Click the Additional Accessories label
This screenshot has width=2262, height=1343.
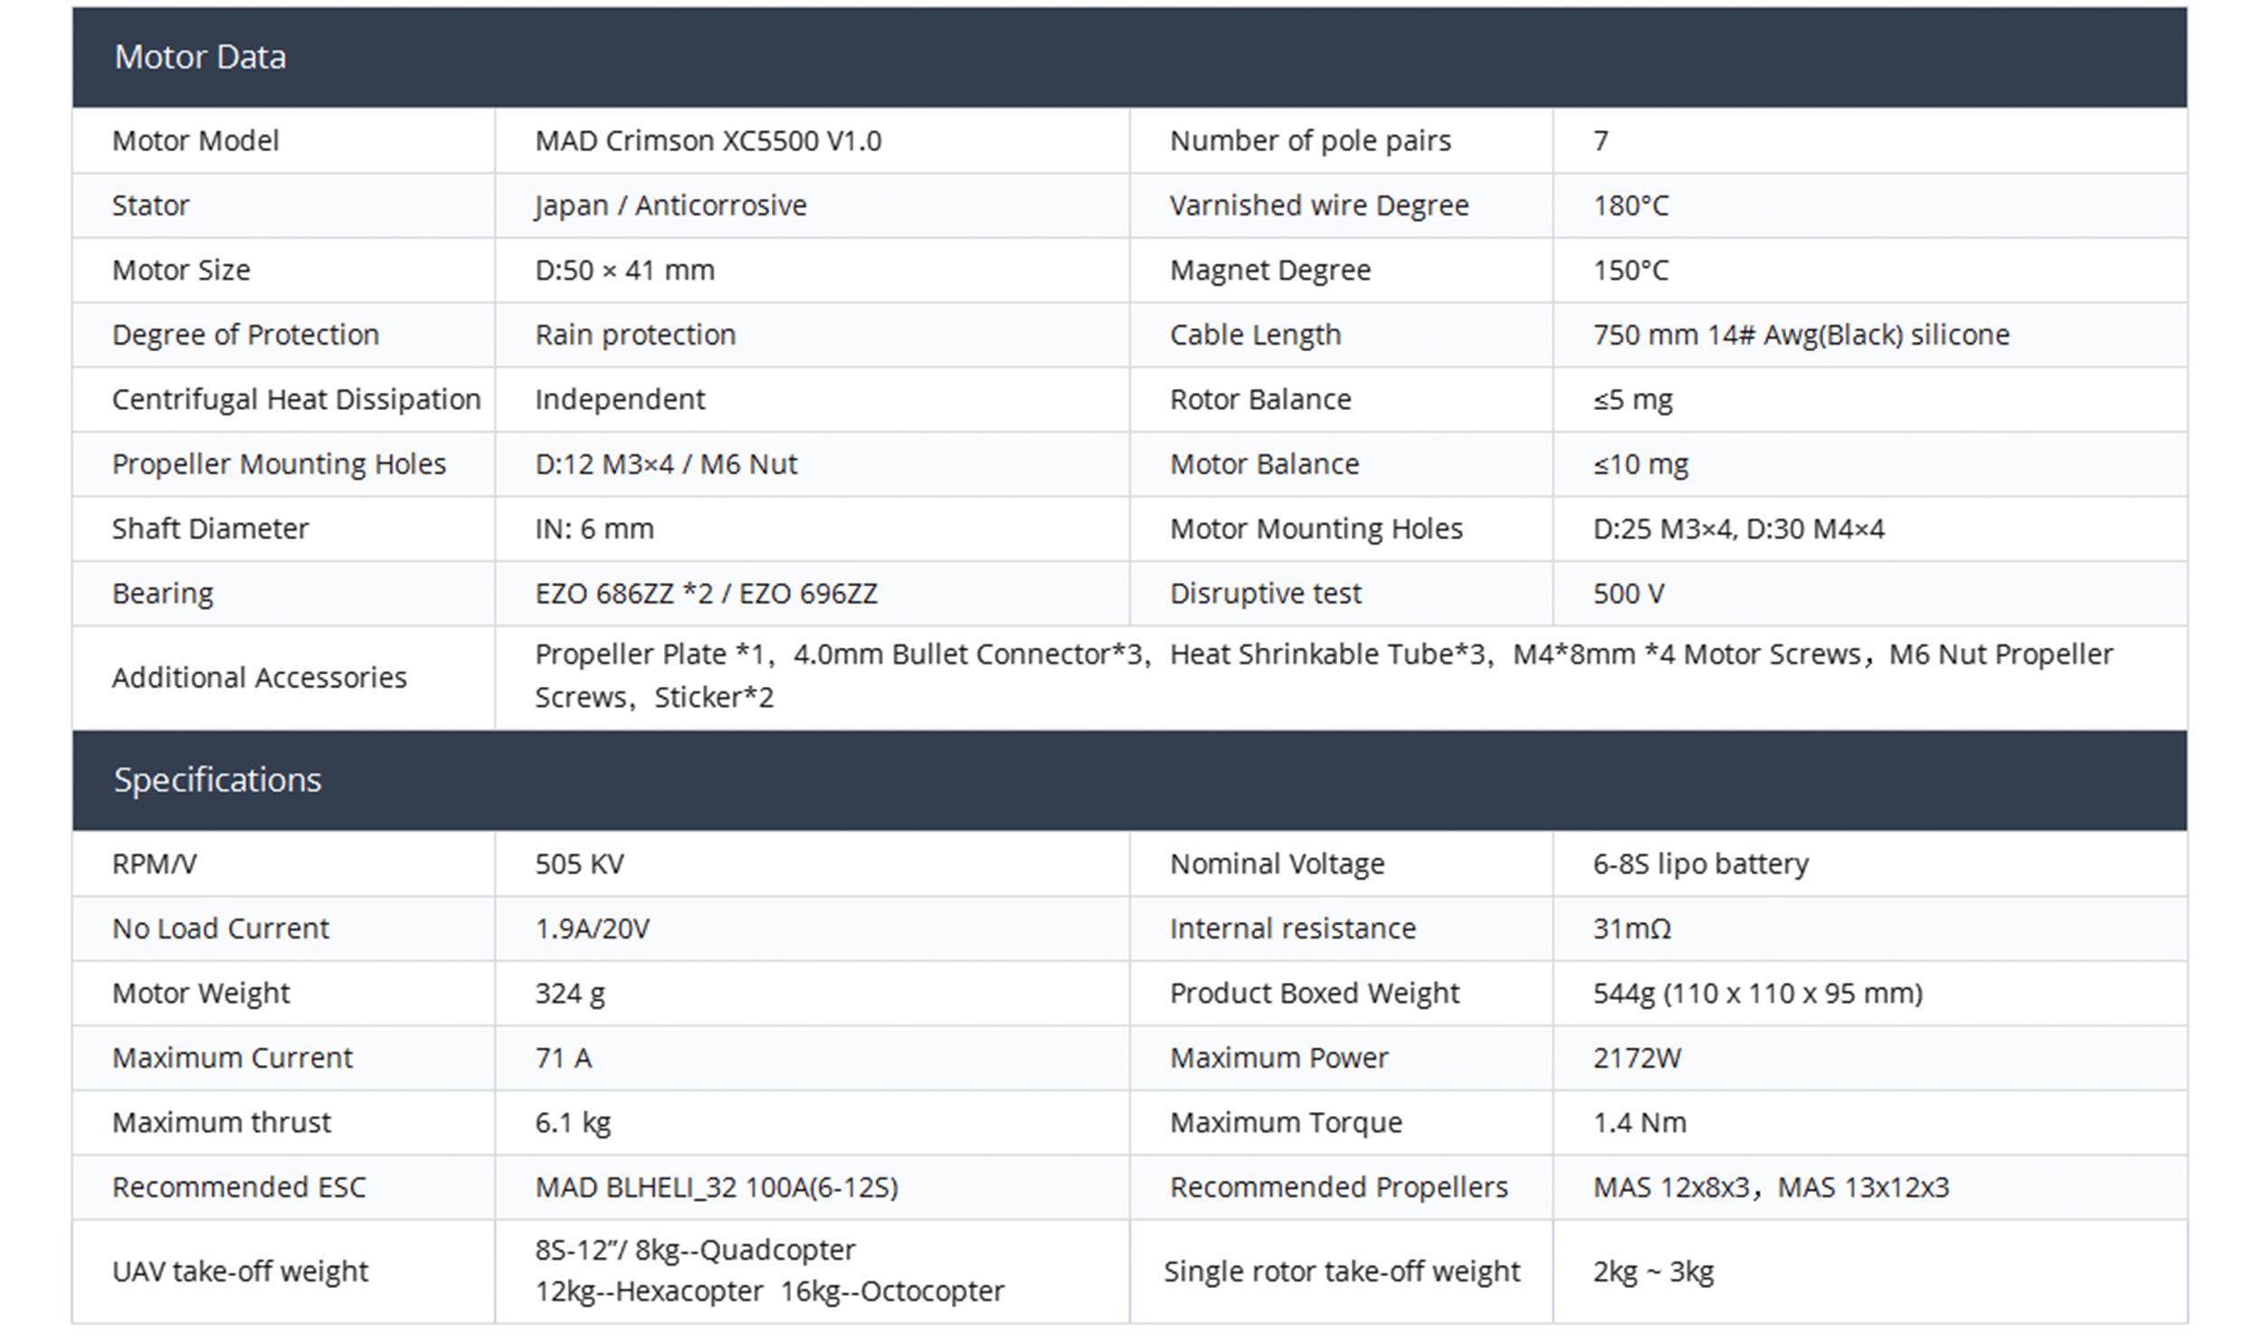260,678
